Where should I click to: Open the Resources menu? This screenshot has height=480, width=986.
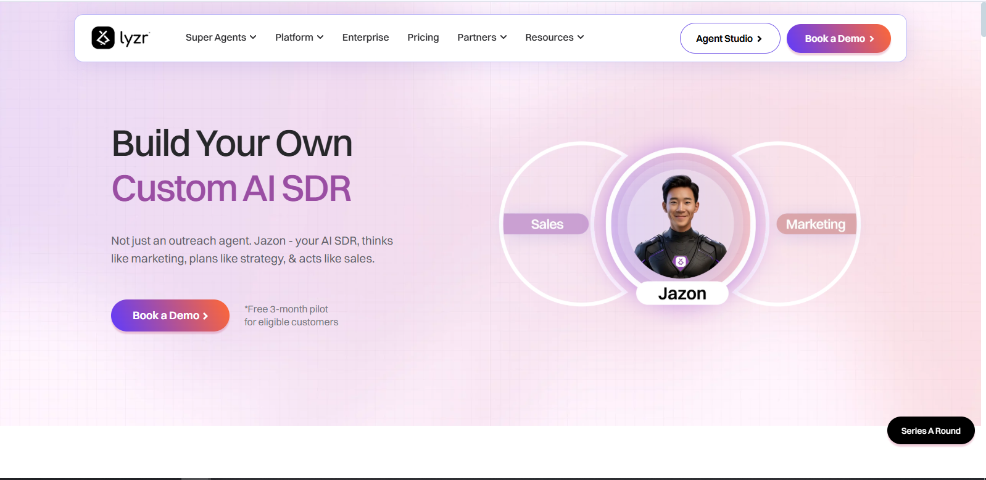click(555, 38)
